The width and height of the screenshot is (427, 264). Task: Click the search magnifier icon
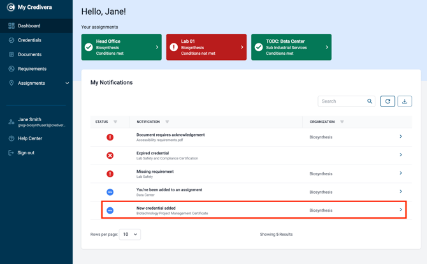pyautogui.click(x=370, y=101)
